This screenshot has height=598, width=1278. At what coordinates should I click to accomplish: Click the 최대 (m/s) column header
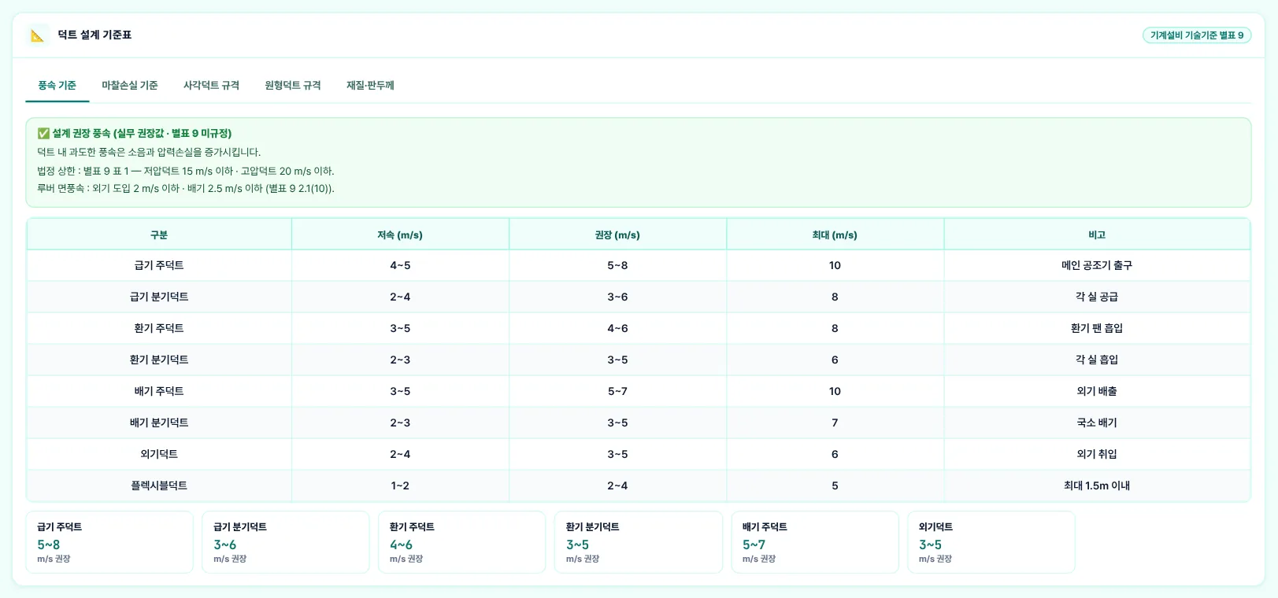coord(835,234)
